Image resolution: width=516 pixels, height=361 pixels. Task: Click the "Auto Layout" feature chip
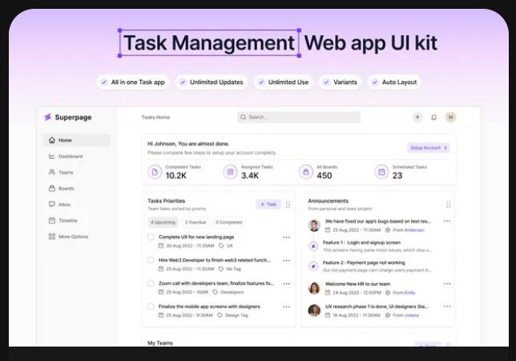[394, 82]
